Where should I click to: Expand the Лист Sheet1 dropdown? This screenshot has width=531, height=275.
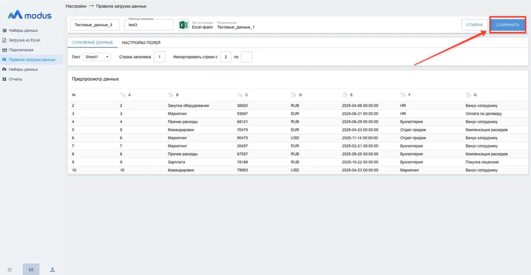(x=98, y=57)
